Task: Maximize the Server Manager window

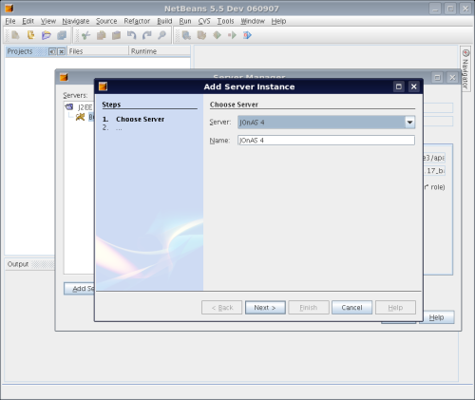Action: pos(437,77)
